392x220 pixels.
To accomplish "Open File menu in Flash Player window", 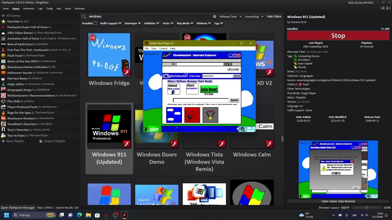I will point(147,48).
